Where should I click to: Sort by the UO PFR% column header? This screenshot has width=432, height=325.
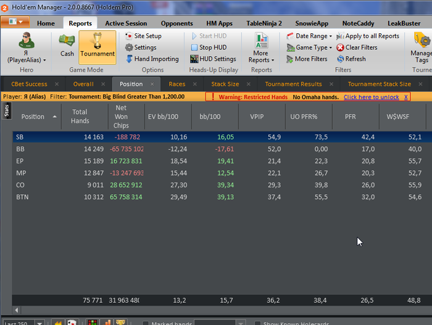click(x=304, y=117)
